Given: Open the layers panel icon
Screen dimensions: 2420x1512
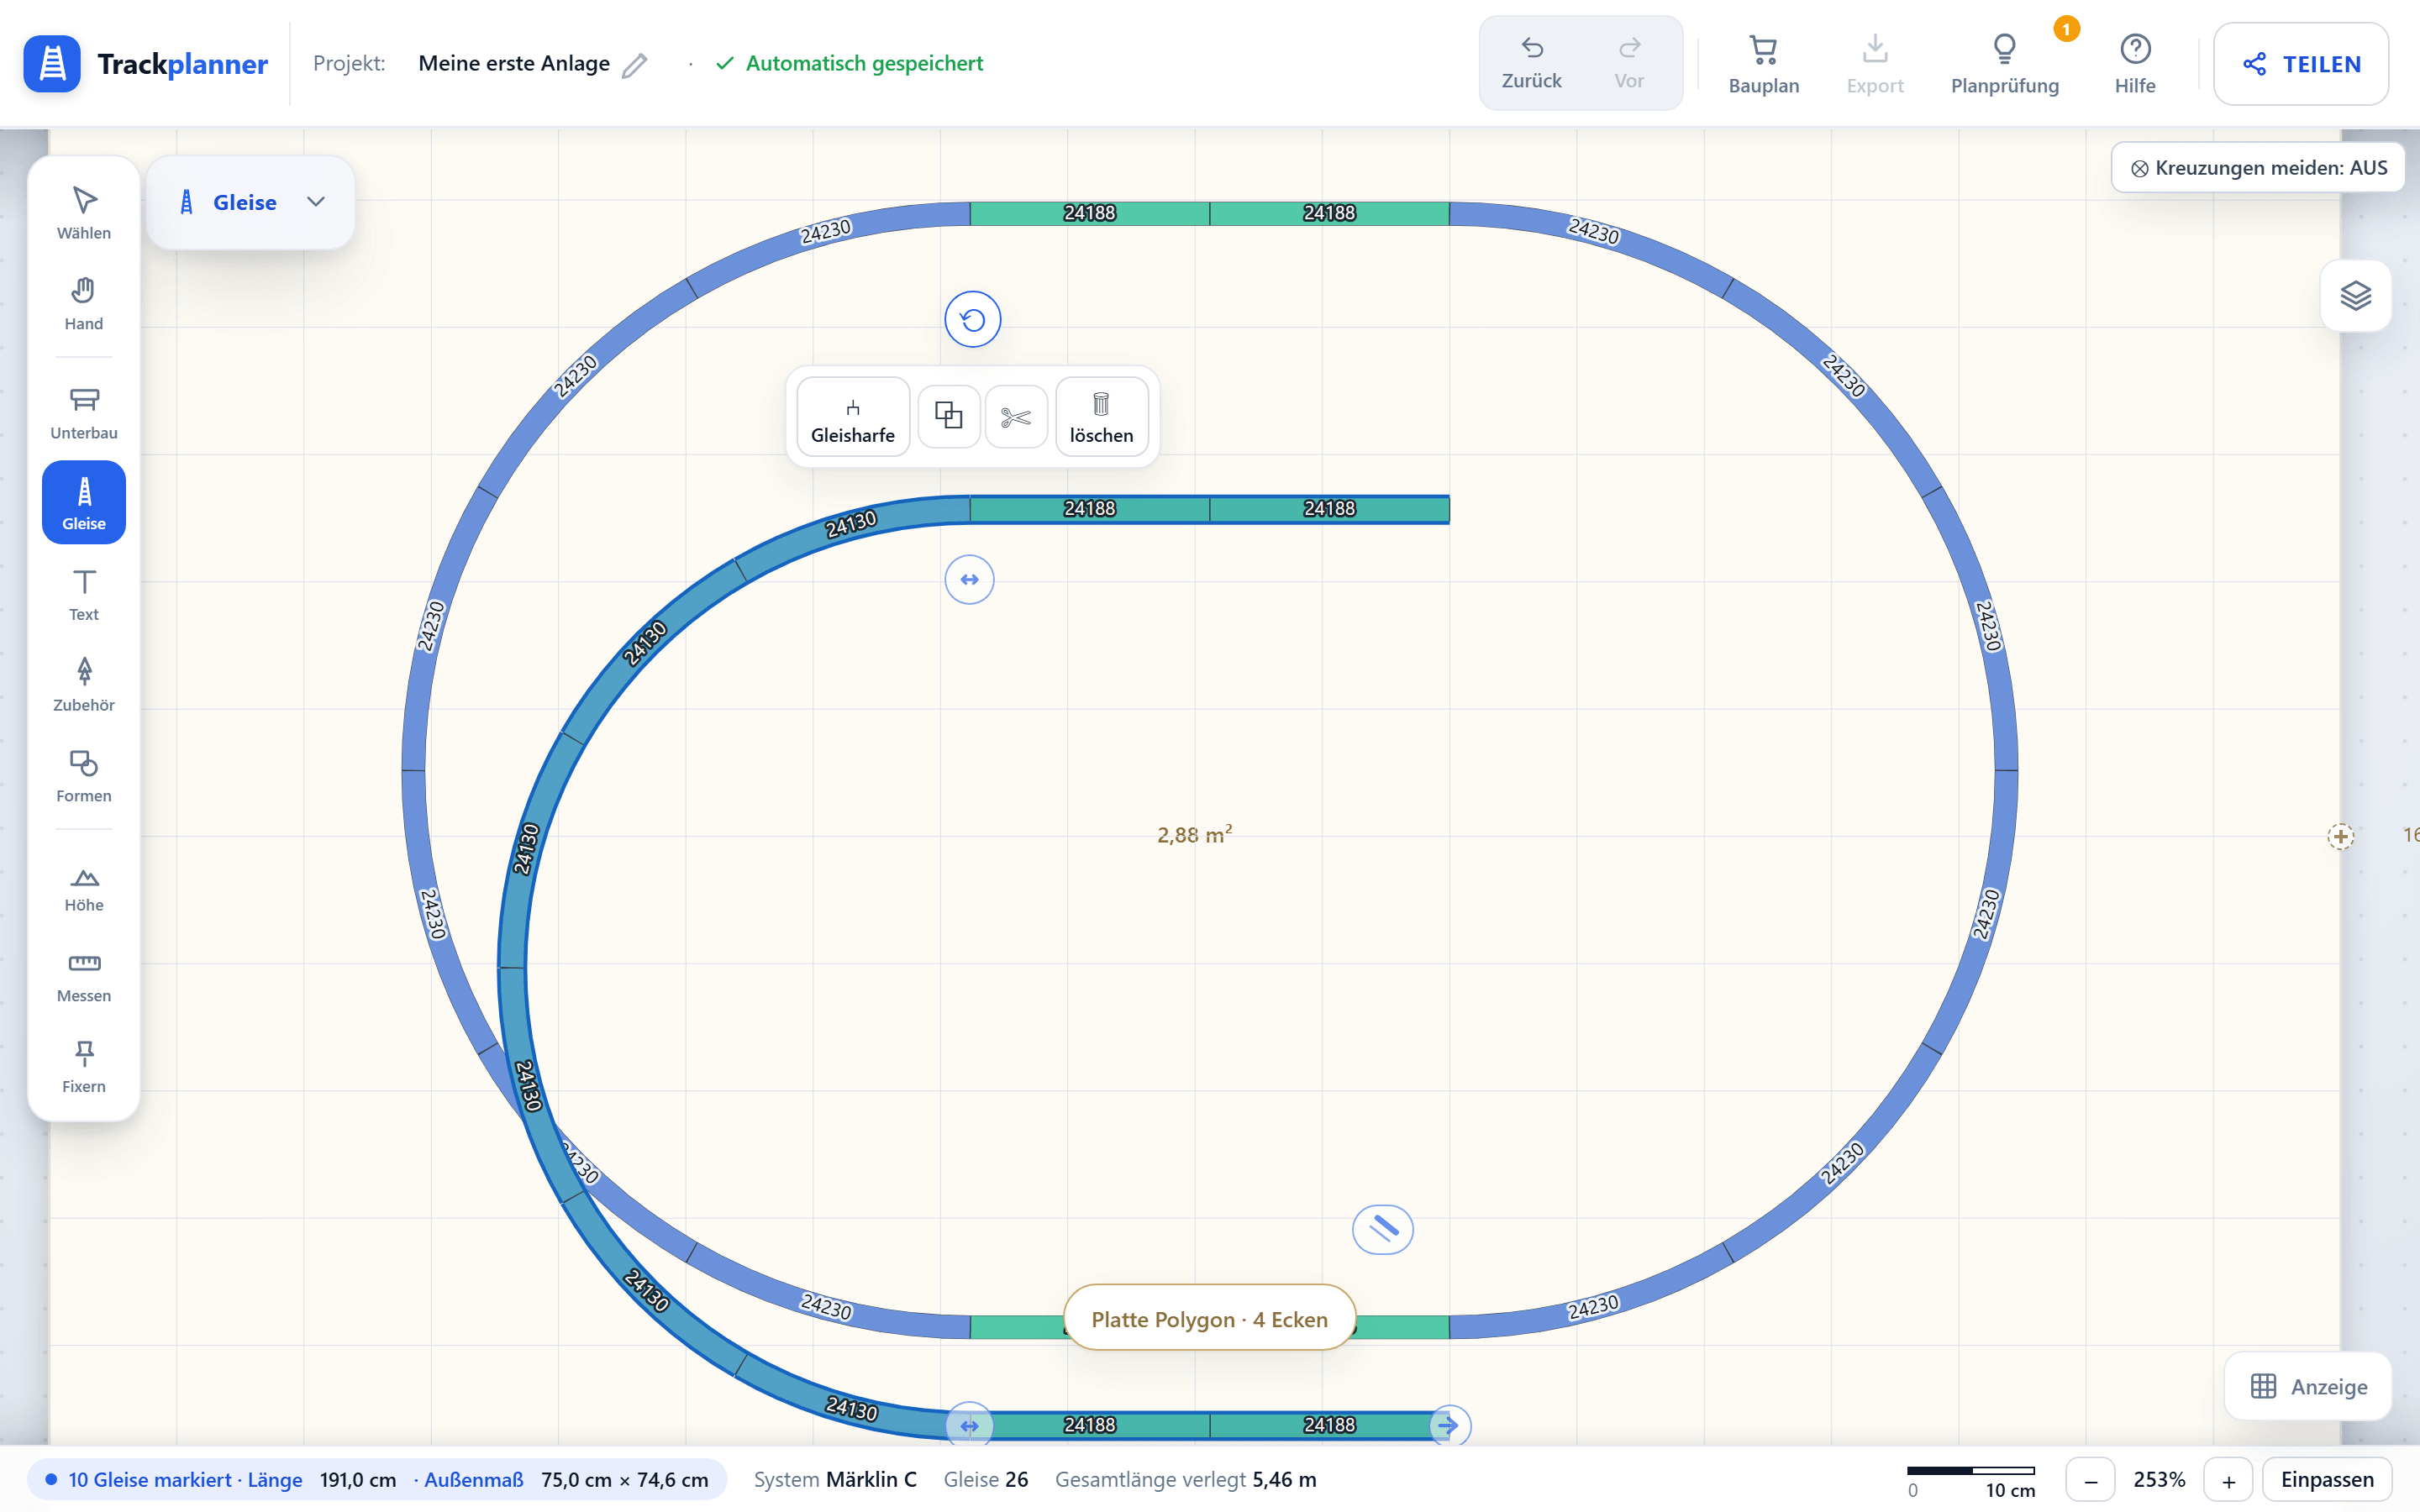Looking at the screenshot, I should click(x=2356, y=296).
